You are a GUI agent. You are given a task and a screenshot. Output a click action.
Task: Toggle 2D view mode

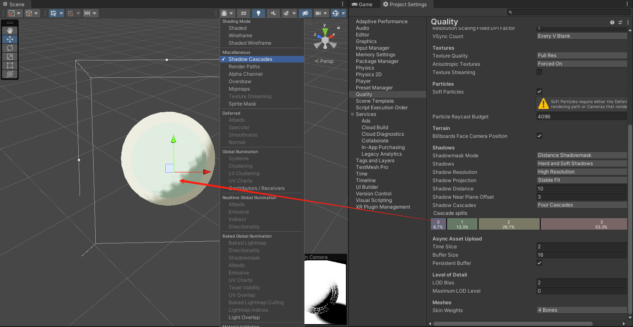pos(244,13)
